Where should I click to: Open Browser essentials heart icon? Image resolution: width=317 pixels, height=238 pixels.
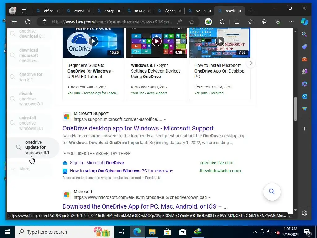[x=278, y=22]
